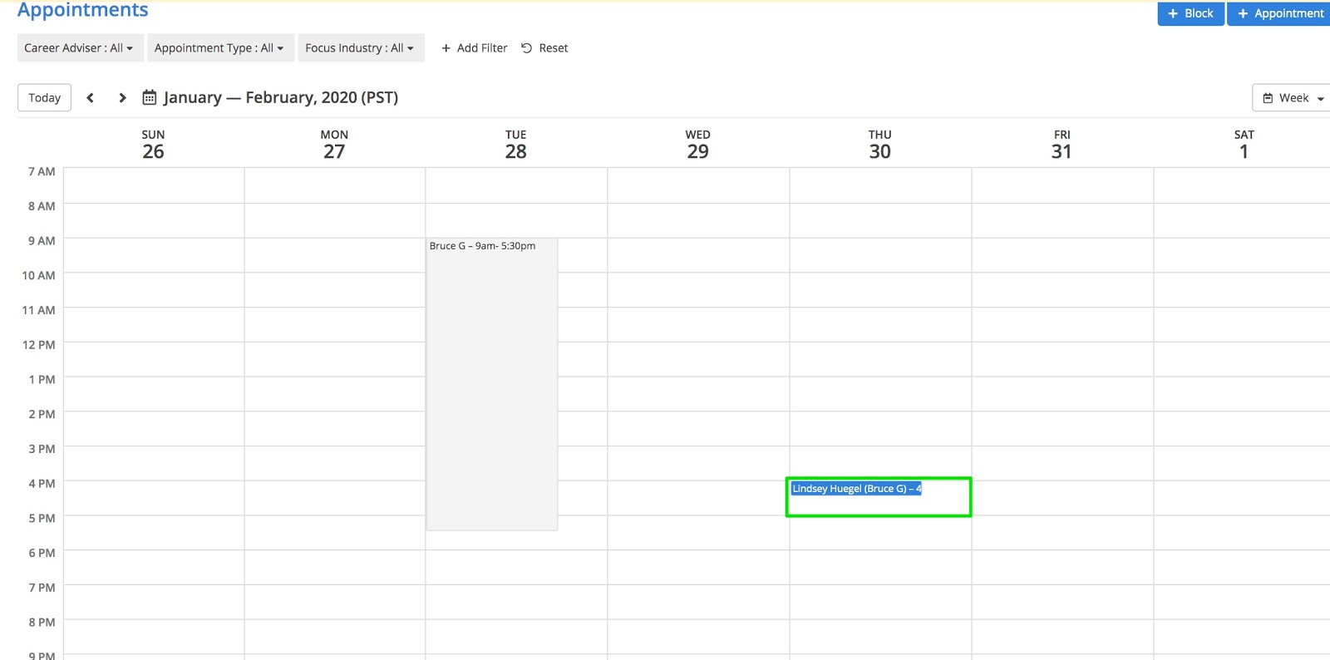Create a new Appointment
Screen dimensions: 1330x660
pyautogui.click(x=1280, y=13)
